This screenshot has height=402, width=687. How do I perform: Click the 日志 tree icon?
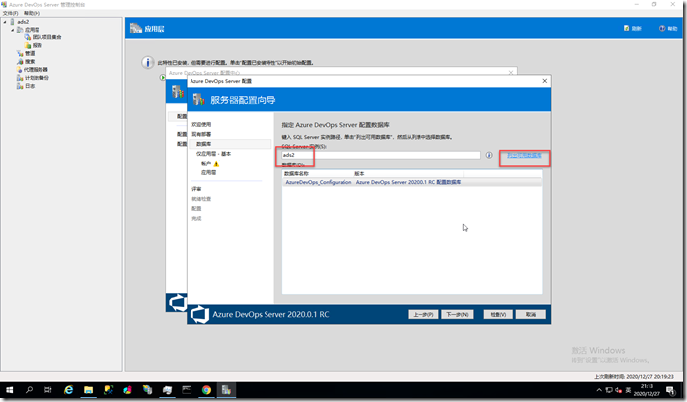[x=20, y=86]
